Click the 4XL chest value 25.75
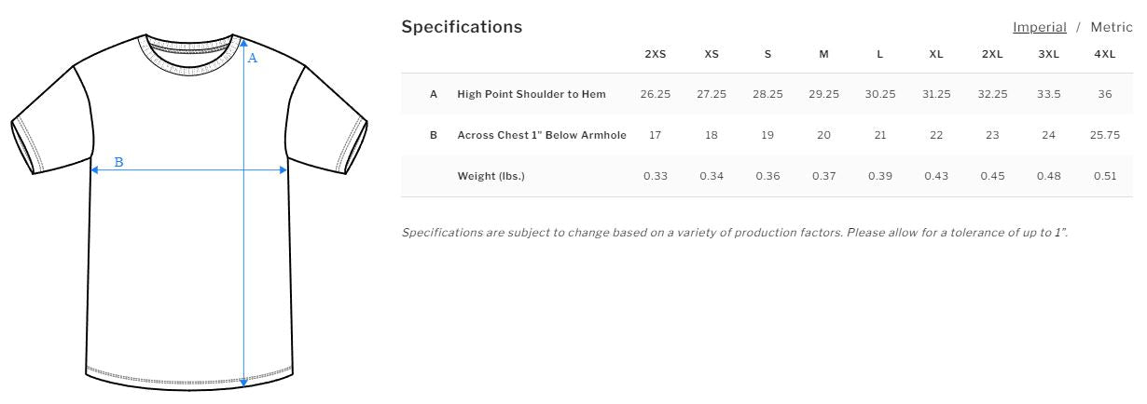 tap(1104, 135)
